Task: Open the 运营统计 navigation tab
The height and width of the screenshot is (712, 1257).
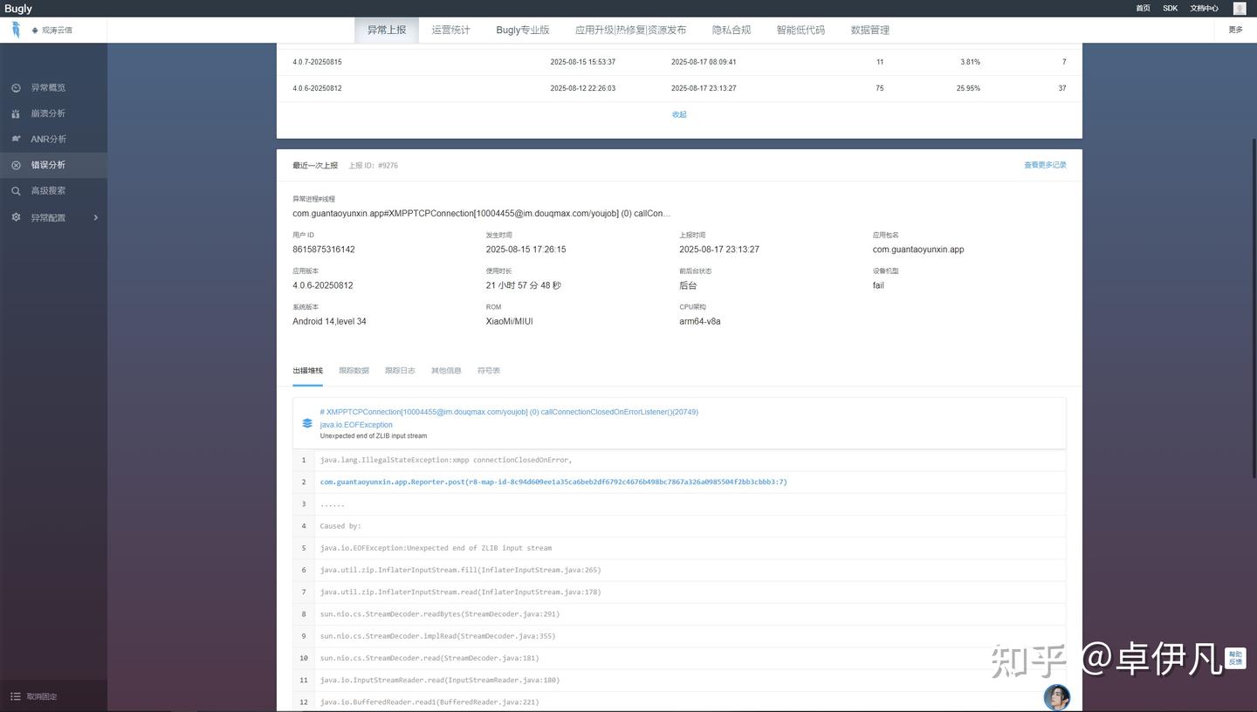Action: coord(450,29)
